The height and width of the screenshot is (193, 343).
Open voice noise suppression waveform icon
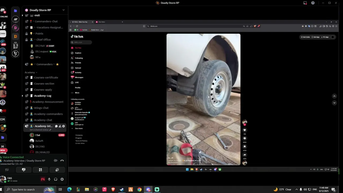click(x=56, y=161)
